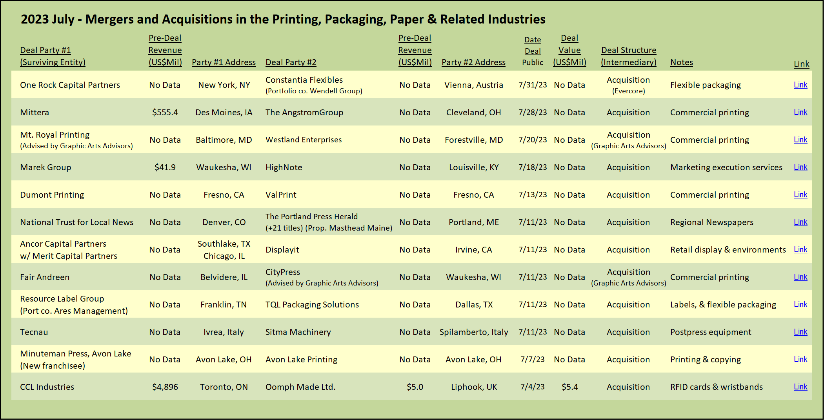Follow the Fair Andreen row Link

[x=800, y=277]
